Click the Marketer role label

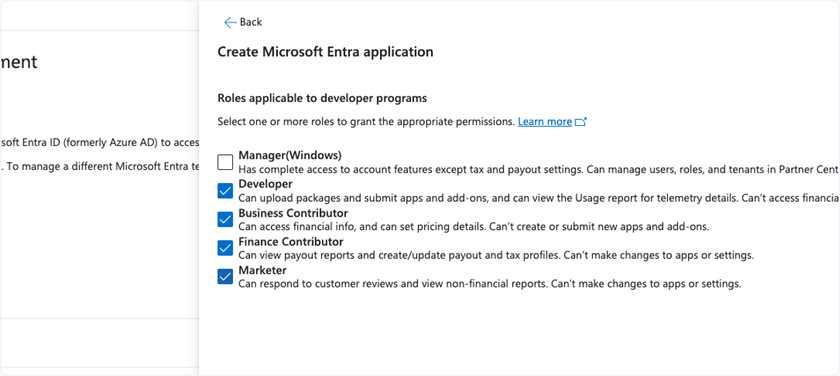[262, 270]
